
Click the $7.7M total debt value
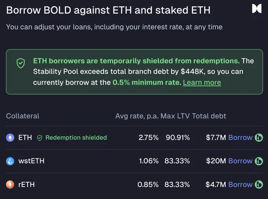coord(216,137)
